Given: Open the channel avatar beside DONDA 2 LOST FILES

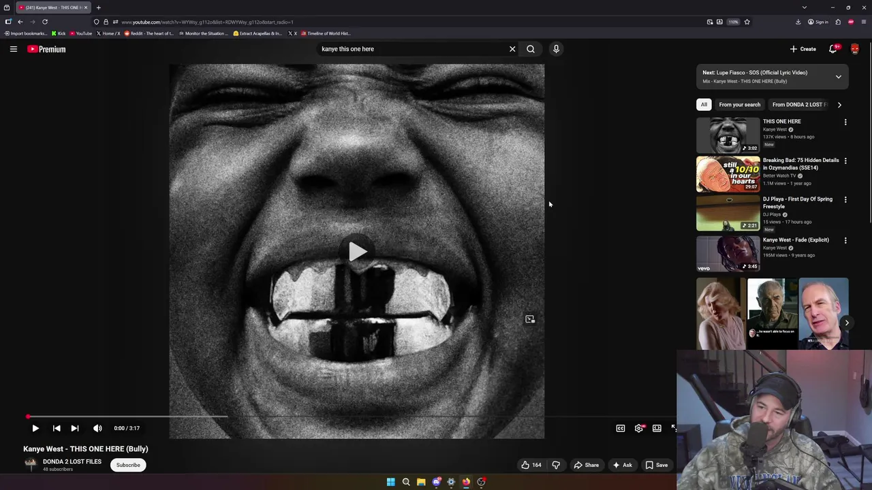Looking at the screenshot, I should coord(31,465).
